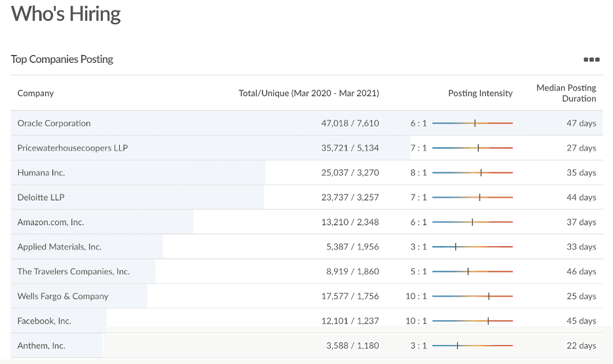Select the Anthem, Inc. company name

coord(41,346)
